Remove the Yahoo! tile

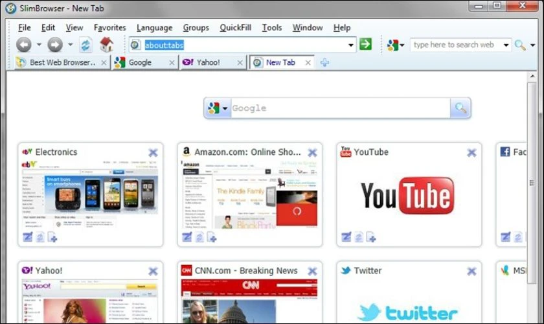coord(153,272)
